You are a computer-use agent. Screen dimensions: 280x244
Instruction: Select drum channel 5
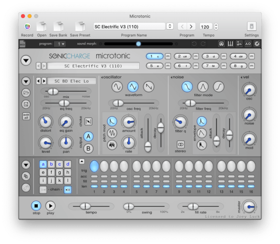154,66
